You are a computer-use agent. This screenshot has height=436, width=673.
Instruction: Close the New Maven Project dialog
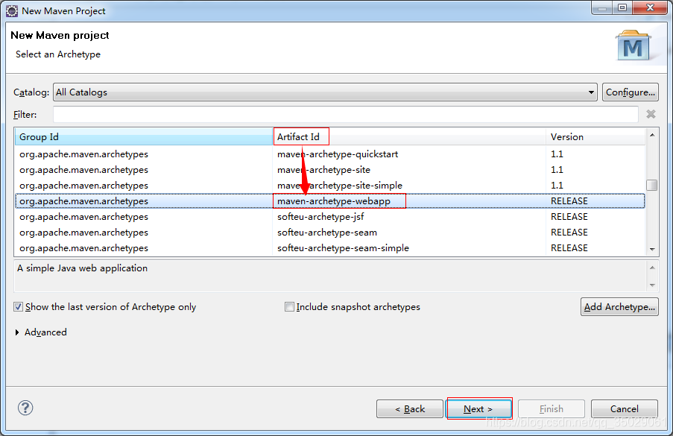point(650,7)
